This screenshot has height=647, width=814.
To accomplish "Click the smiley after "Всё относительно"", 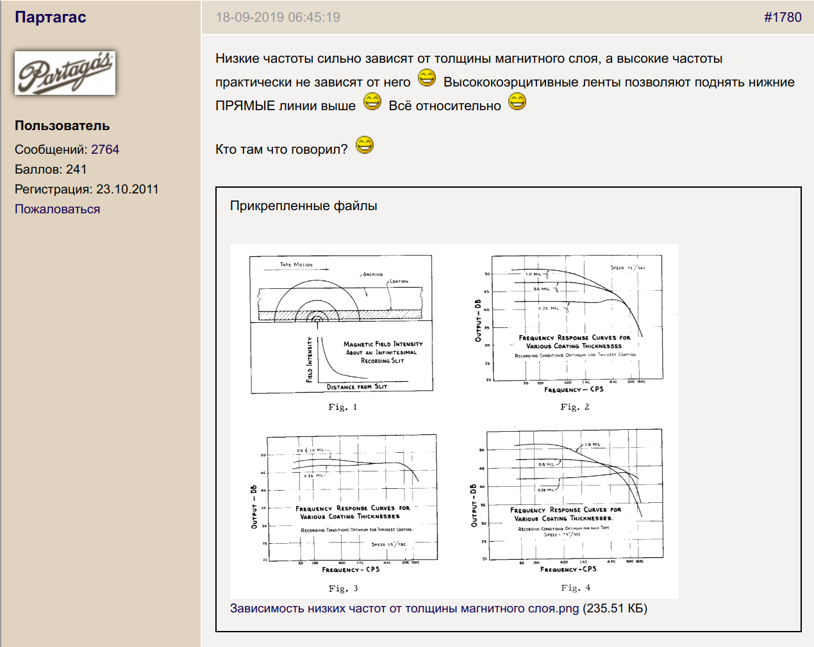I will [x=517, y=102].
